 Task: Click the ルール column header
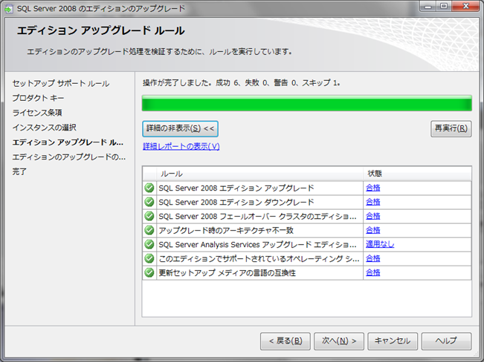point(259,174)
